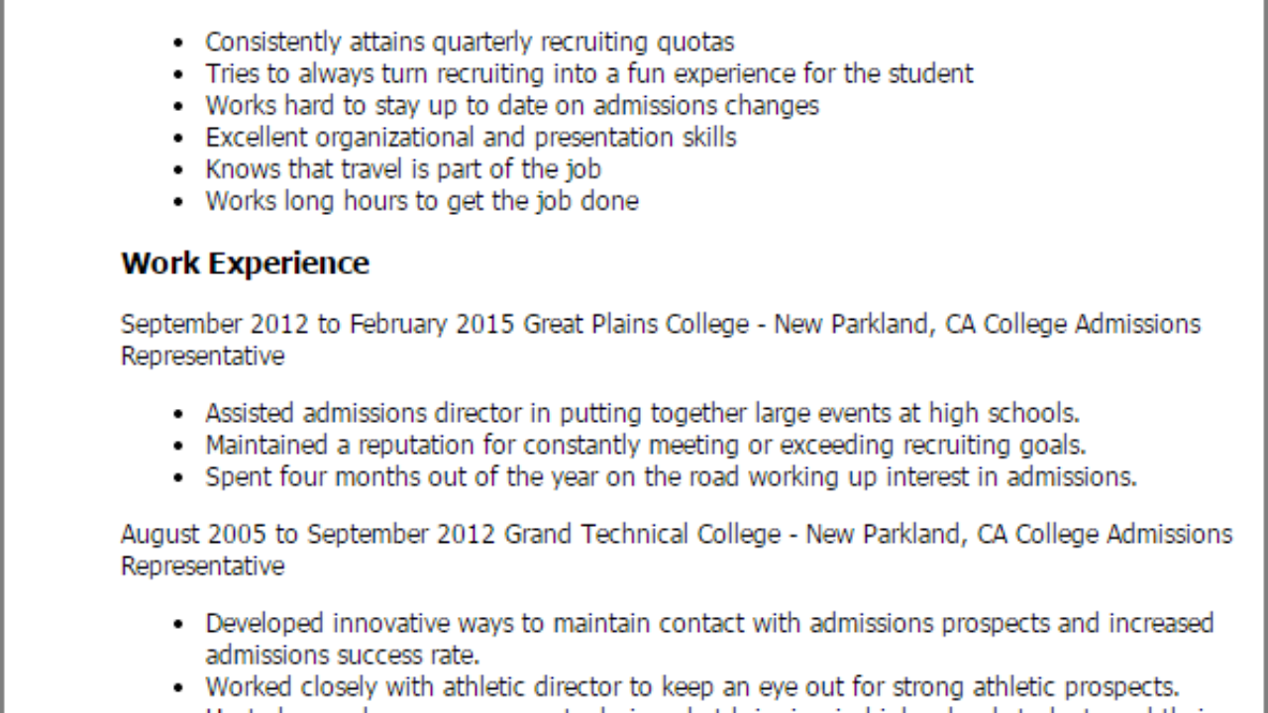Click the 'admissions success rate.' text line
This screenshot has height=713, width=1268.
(x=343, y=656)
